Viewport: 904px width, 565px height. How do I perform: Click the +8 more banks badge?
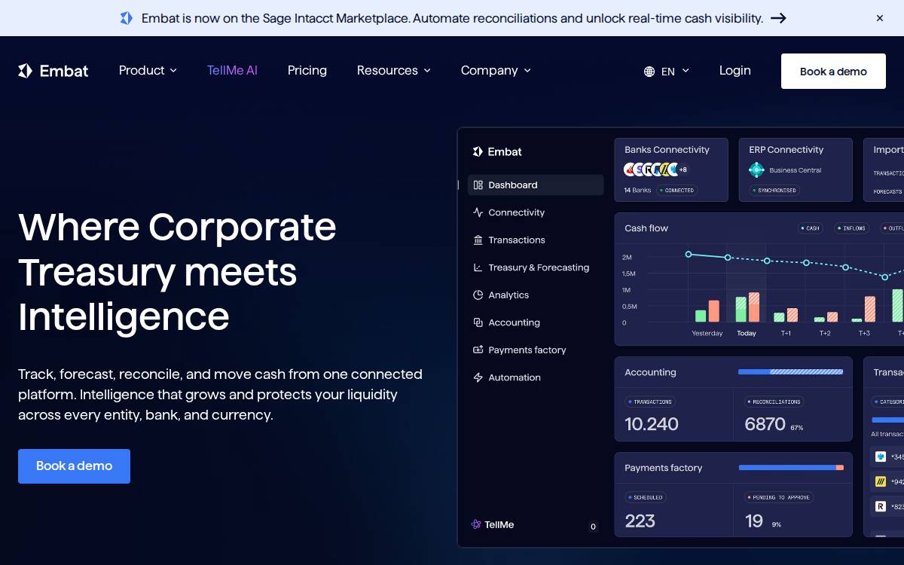coord(683,170)
